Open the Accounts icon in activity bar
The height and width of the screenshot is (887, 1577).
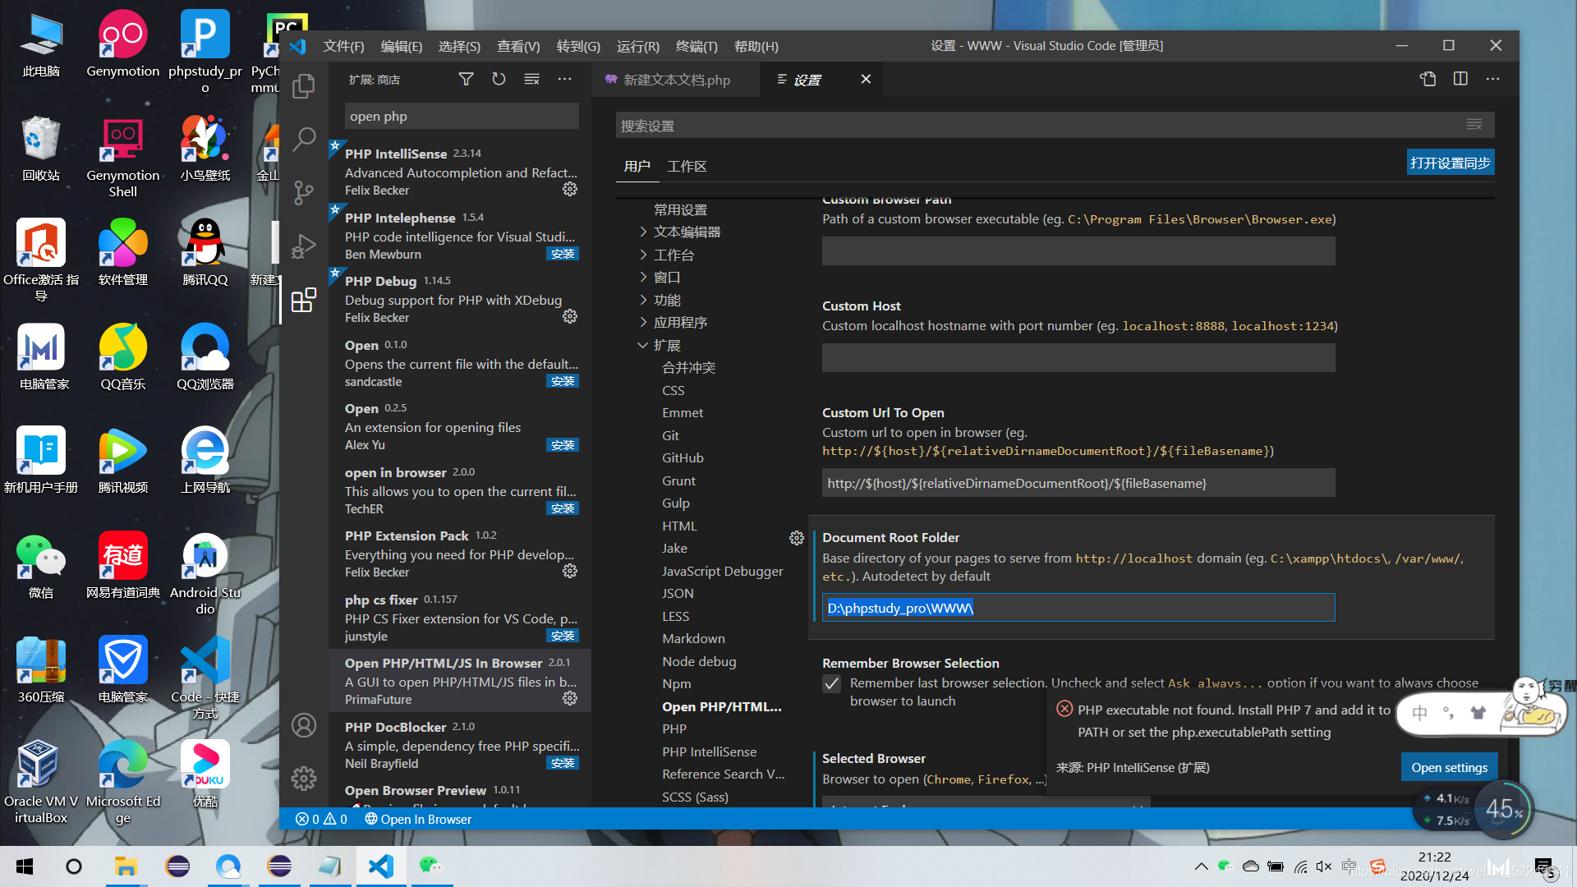[x=303, y=725]
